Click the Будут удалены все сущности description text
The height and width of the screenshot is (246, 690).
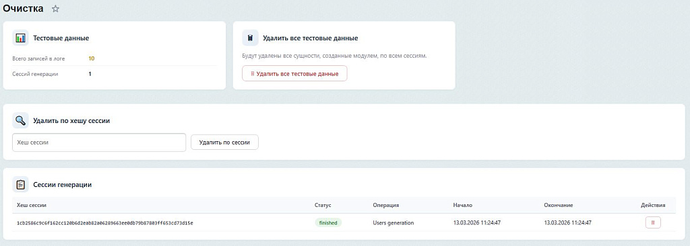tap(334, 56)
